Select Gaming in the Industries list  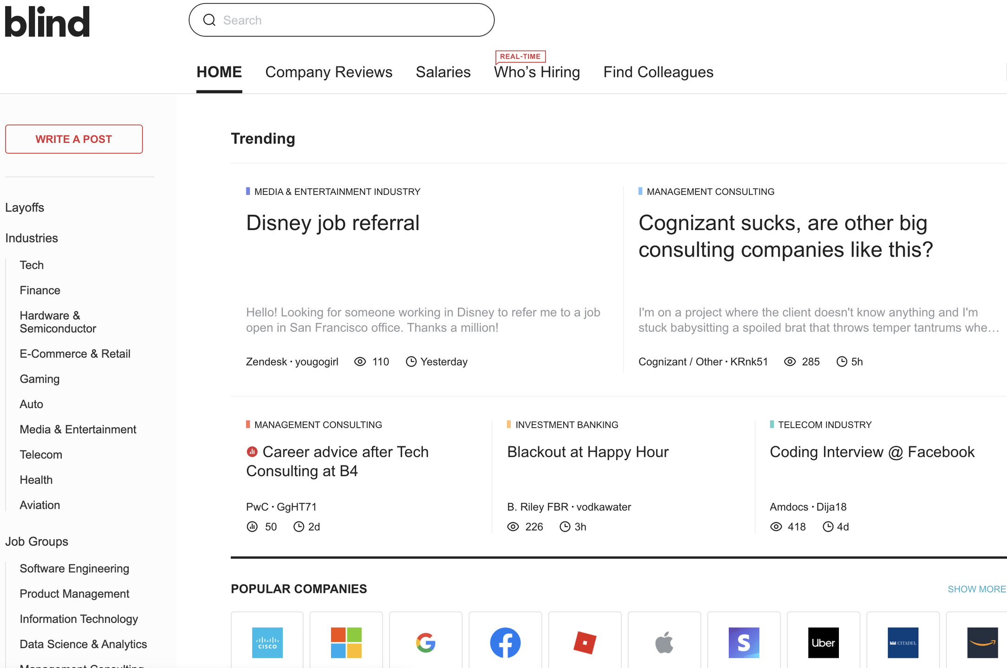click(x=39, y=379)
